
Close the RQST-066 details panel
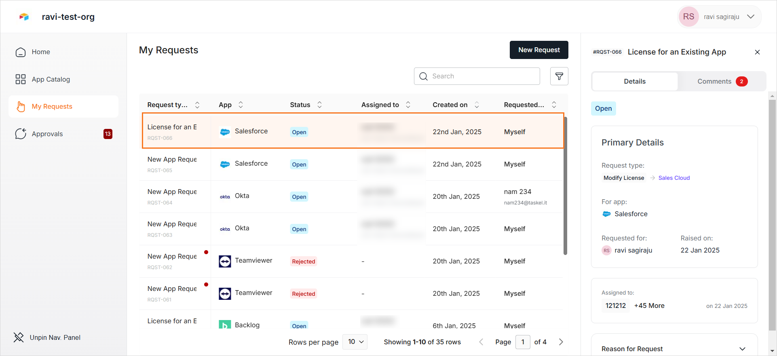757,52
